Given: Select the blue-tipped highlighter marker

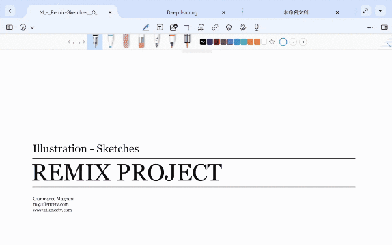Looking at the screenshot, I should [111, 42].
